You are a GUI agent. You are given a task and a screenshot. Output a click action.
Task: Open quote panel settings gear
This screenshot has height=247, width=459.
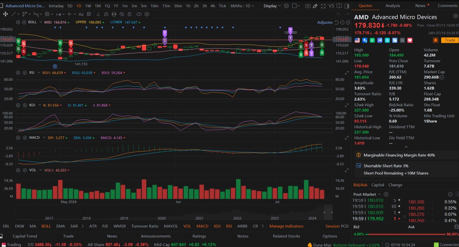pos(455,16)
